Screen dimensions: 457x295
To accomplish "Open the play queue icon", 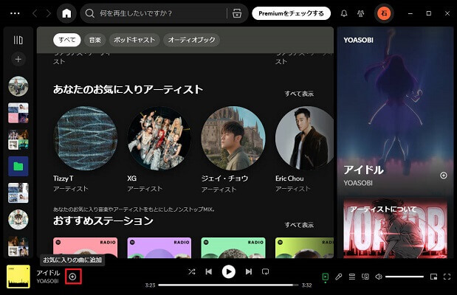I will (x=352, y=277).
